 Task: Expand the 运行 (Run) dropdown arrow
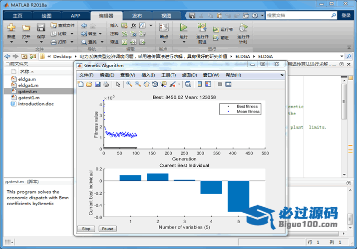tap(184, 42)
